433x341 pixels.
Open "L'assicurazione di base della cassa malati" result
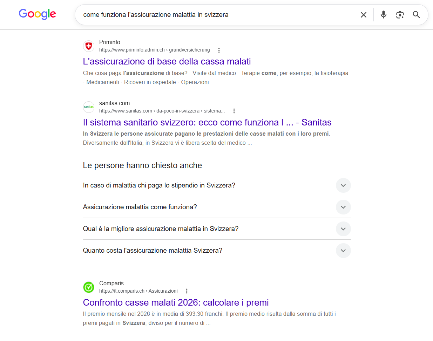click(167, 61)
